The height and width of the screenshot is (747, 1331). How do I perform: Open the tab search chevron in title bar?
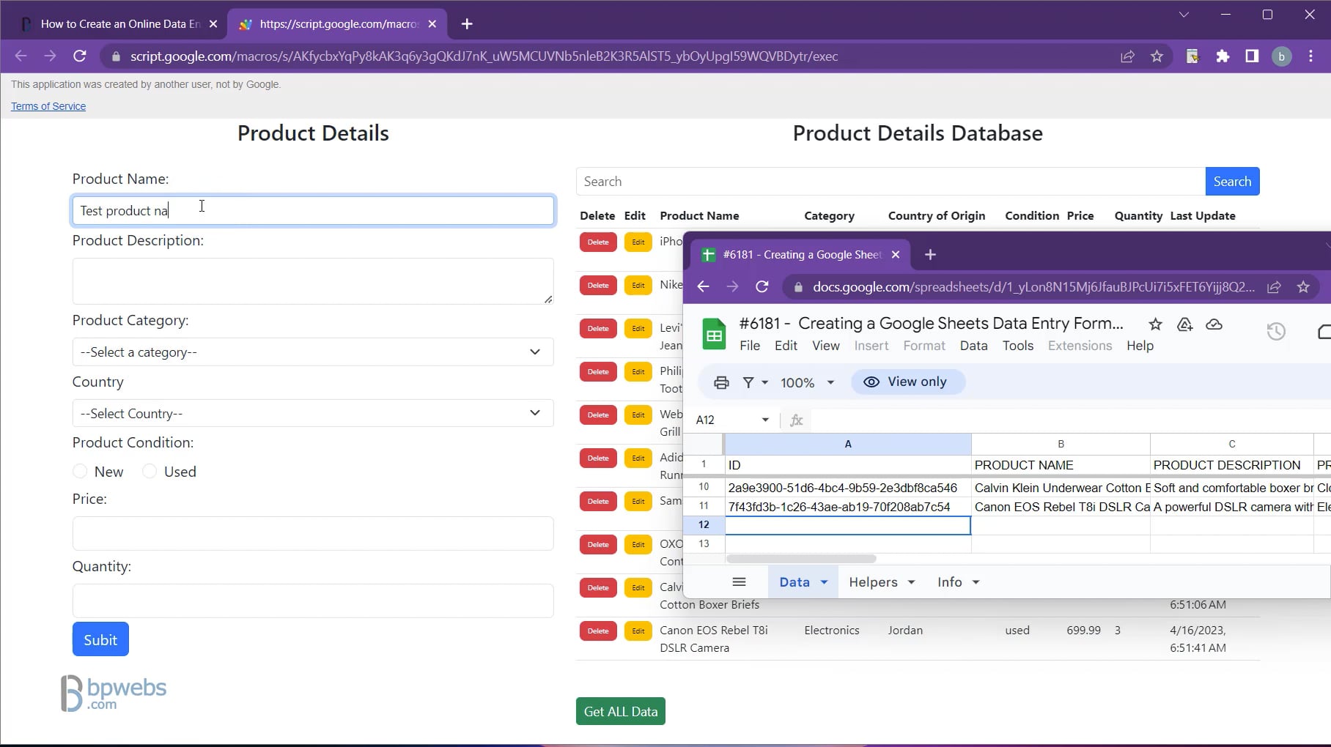pyautogui.click(x=1184, y=15)
